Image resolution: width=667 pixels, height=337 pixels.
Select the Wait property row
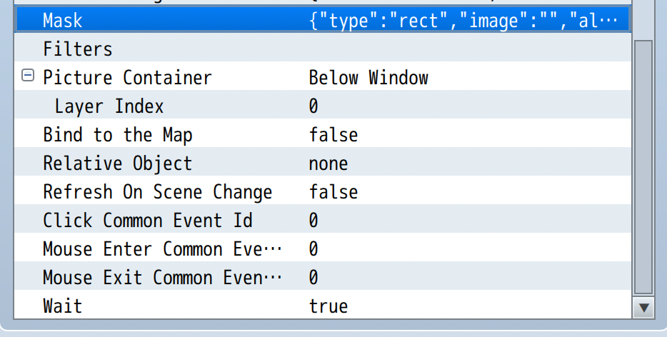[63, 306]
